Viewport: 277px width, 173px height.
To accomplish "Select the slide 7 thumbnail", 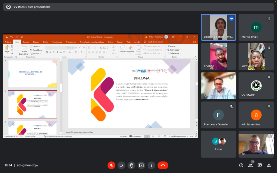I will (x=32, y=74).
